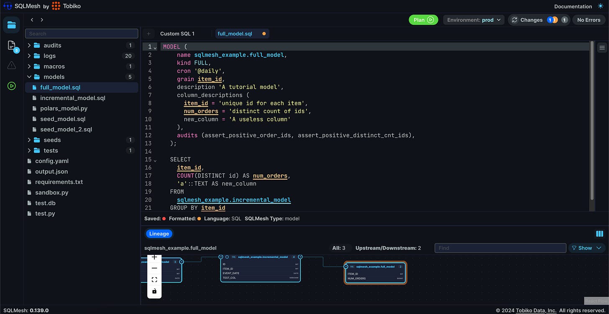Add a new tab with plus icon

click(148, 33)
